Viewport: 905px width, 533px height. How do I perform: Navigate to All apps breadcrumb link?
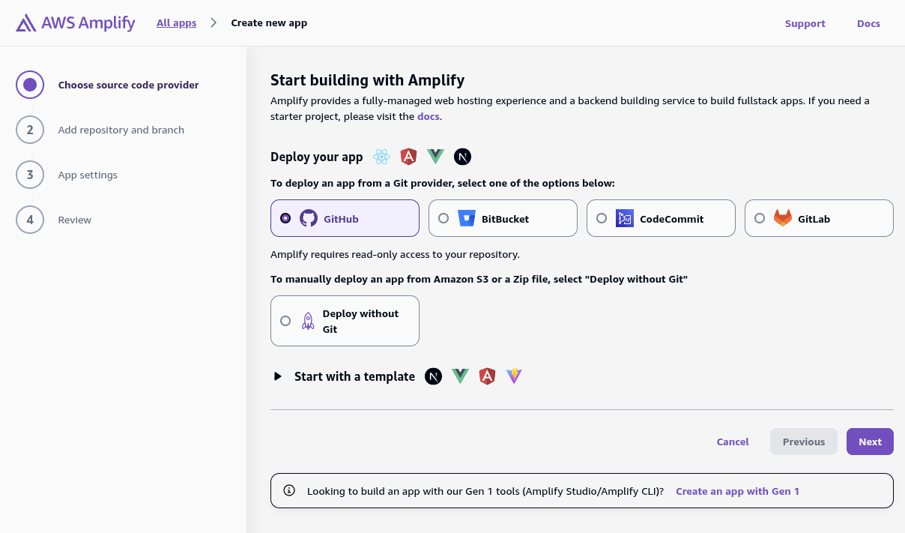click(176, 22)
